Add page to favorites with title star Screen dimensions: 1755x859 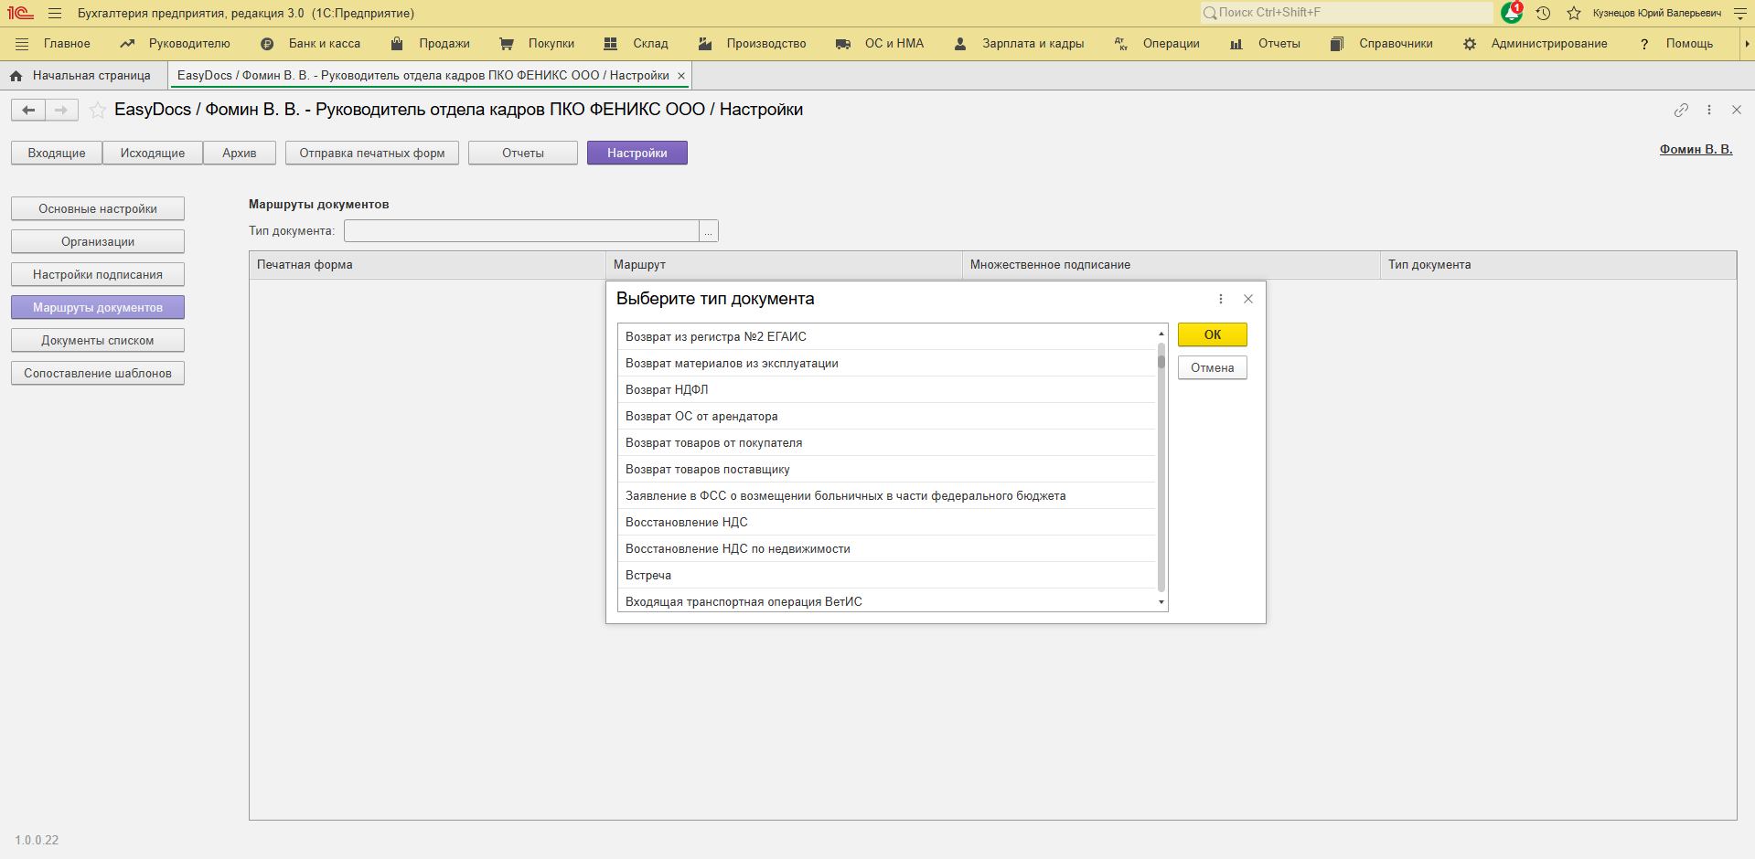97,110
